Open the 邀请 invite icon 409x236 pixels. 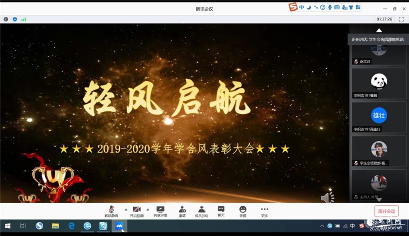[x=182, y=211]
